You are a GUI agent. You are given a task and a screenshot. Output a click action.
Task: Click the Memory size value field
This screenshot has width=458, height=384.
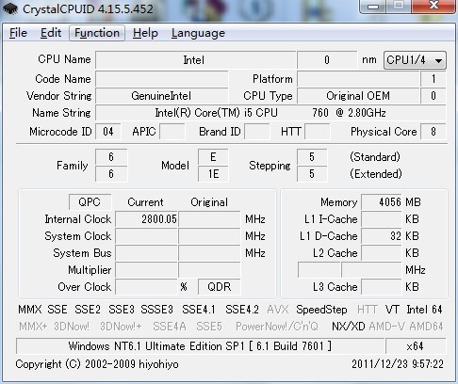[382, 202]
